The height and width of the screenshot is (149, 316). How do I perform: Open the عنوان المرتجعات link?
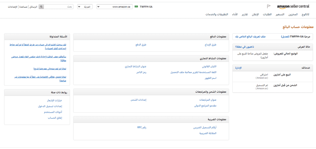(x=208, y=100)
